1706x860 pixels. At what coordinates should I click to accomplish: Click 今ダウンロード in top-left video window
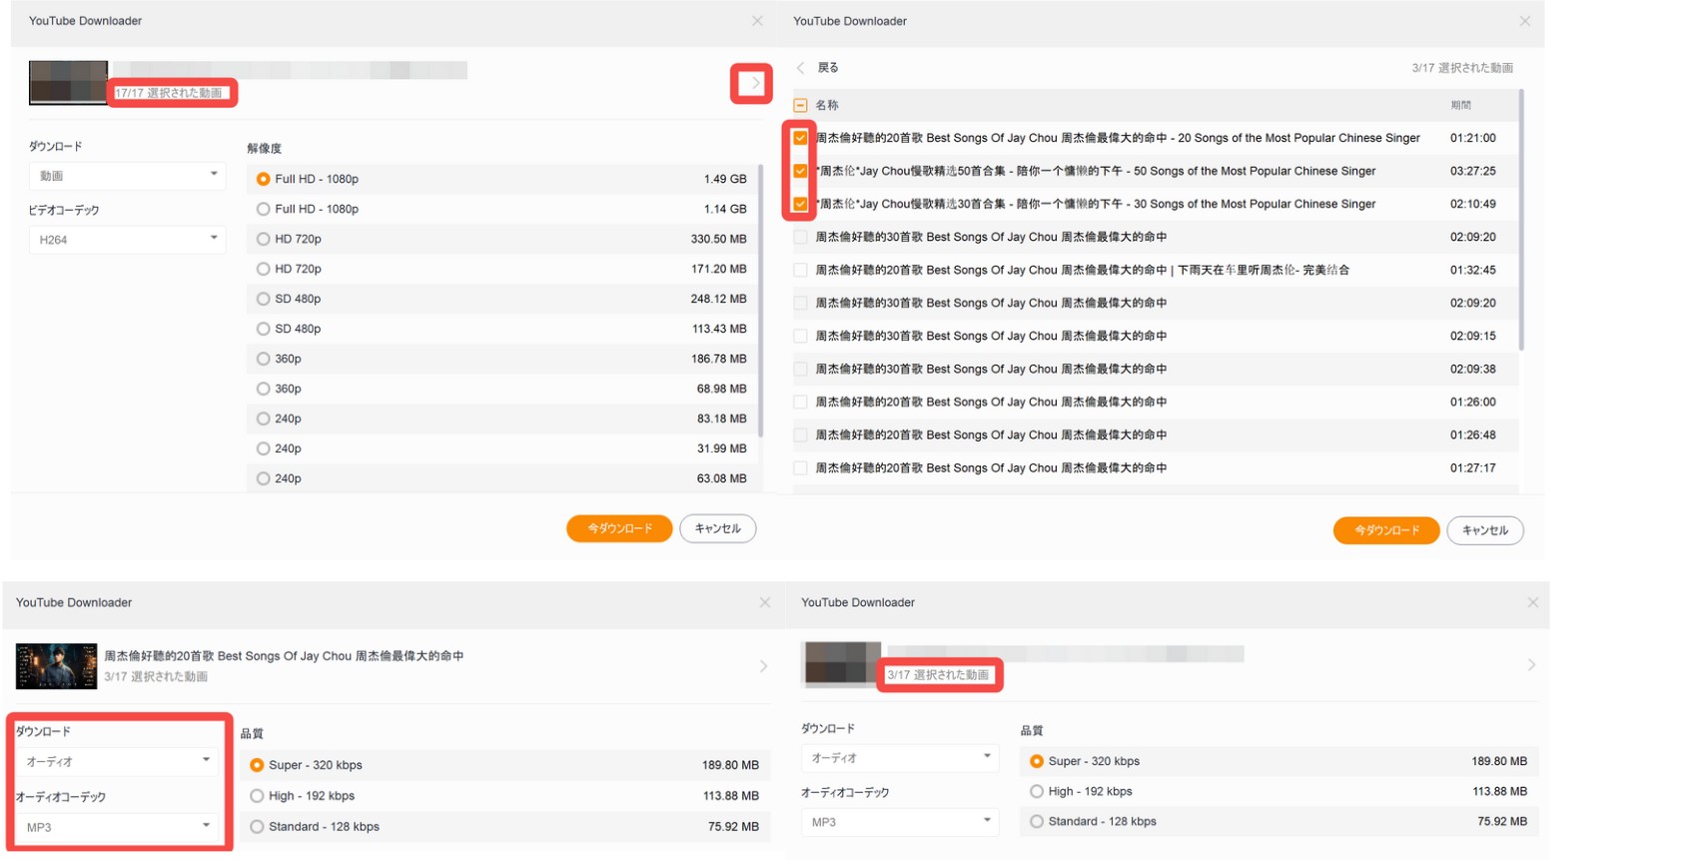click(x=619, y=528)
